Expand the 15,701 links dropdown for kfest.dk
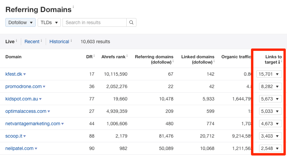The width and height of the screenshot is (287, 156). click(269, 74)
